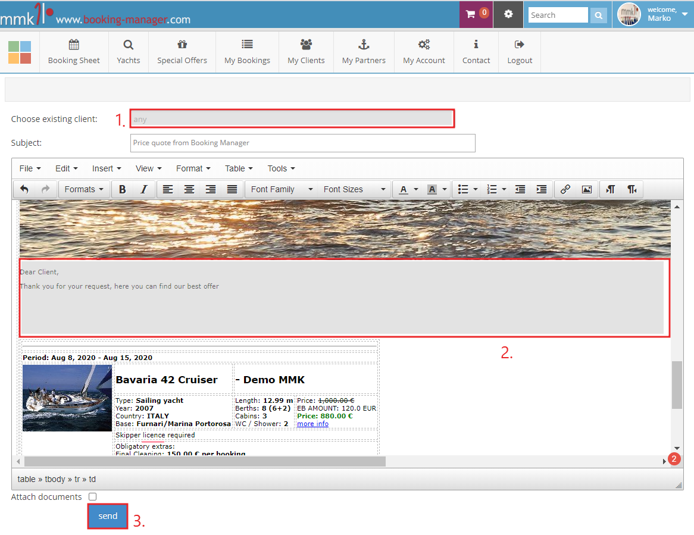Expand bullet list style options
694x535 pixels.
pyautogui.click(x=476, y=189)
